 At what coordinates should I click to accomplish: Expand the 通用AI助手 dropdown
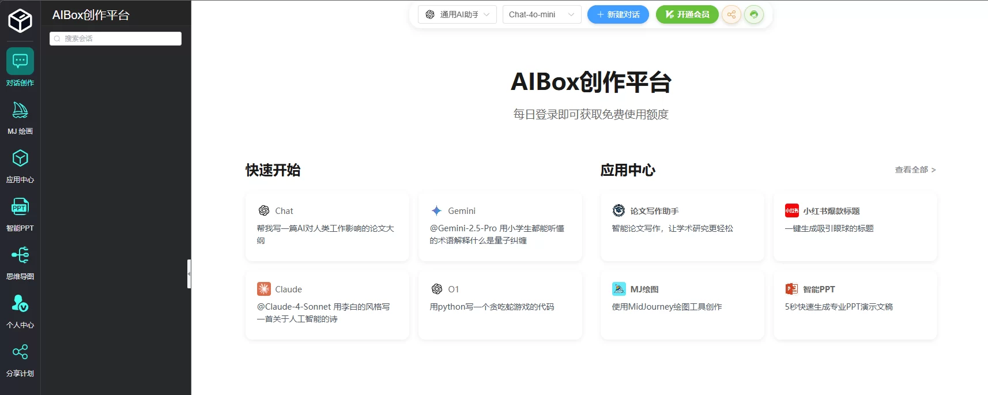pos(458,14)
